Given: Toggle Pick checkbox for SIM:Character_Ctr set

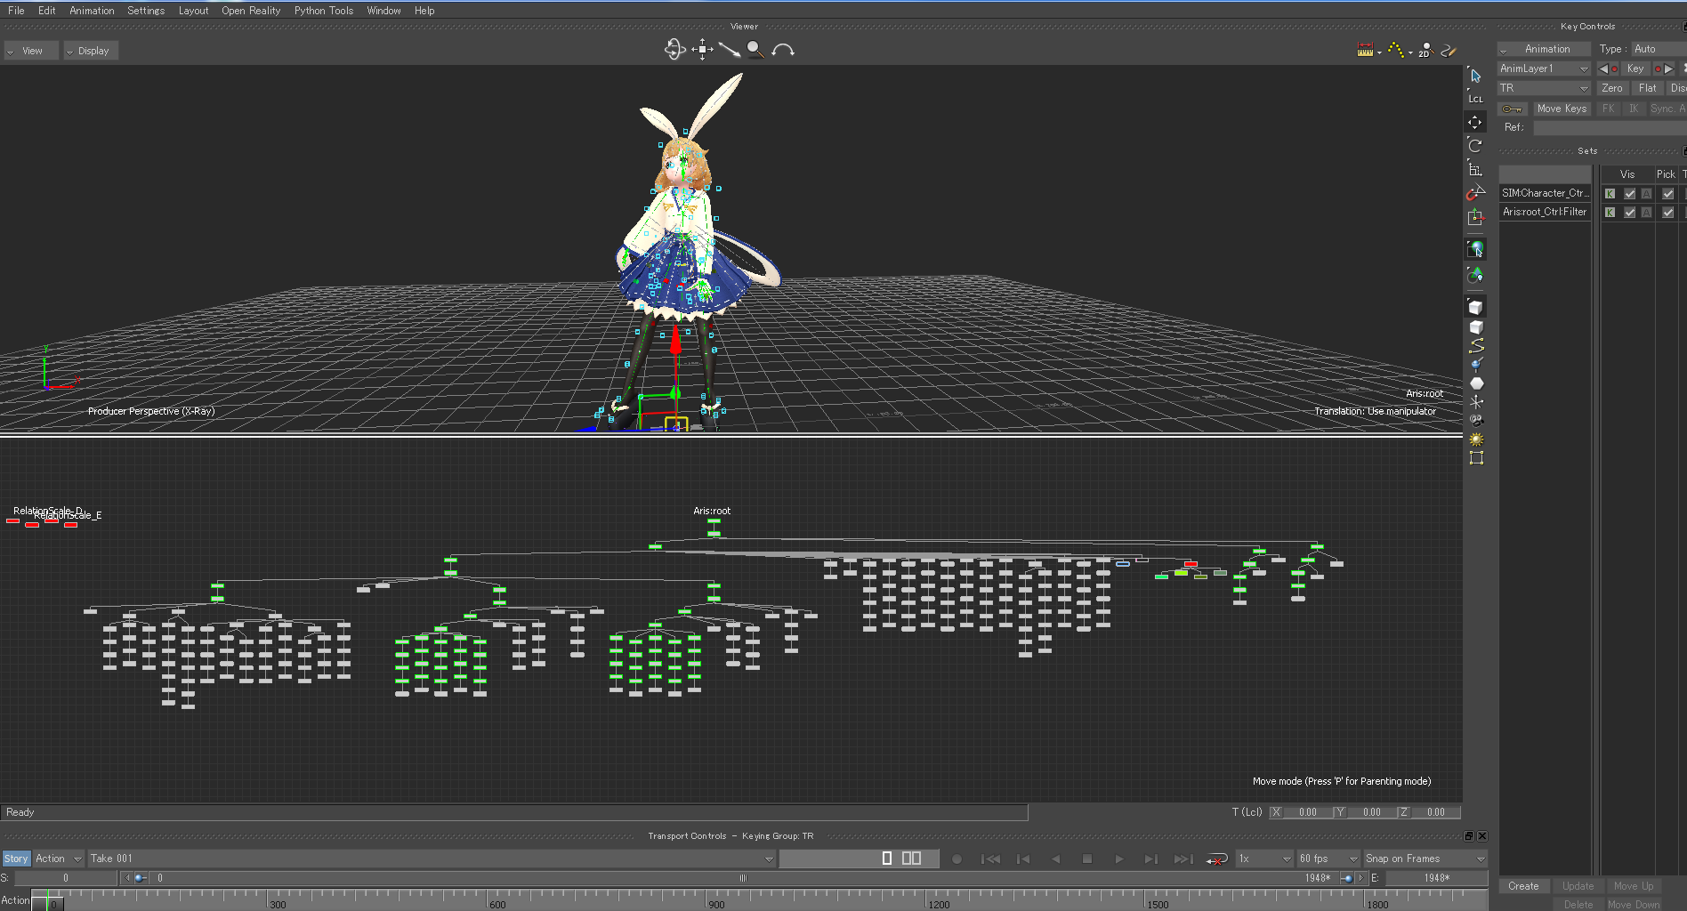Looking at the screenshot, I should 1667,193.
